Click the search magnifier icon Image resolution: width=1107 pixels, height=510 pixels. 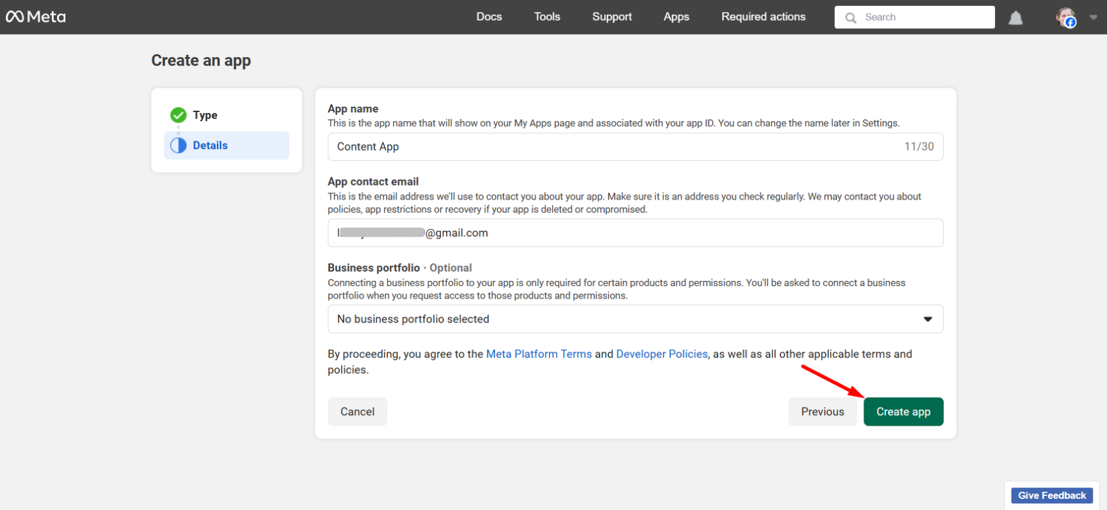[x=851, y=17]
